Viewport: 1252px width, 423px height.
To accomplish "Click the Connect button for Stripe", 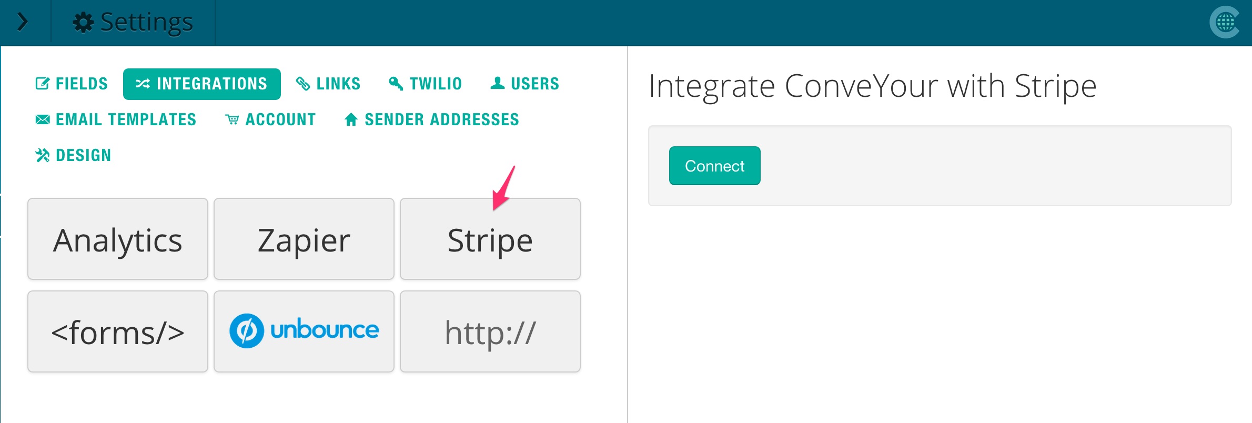I will tap(714, 166).
